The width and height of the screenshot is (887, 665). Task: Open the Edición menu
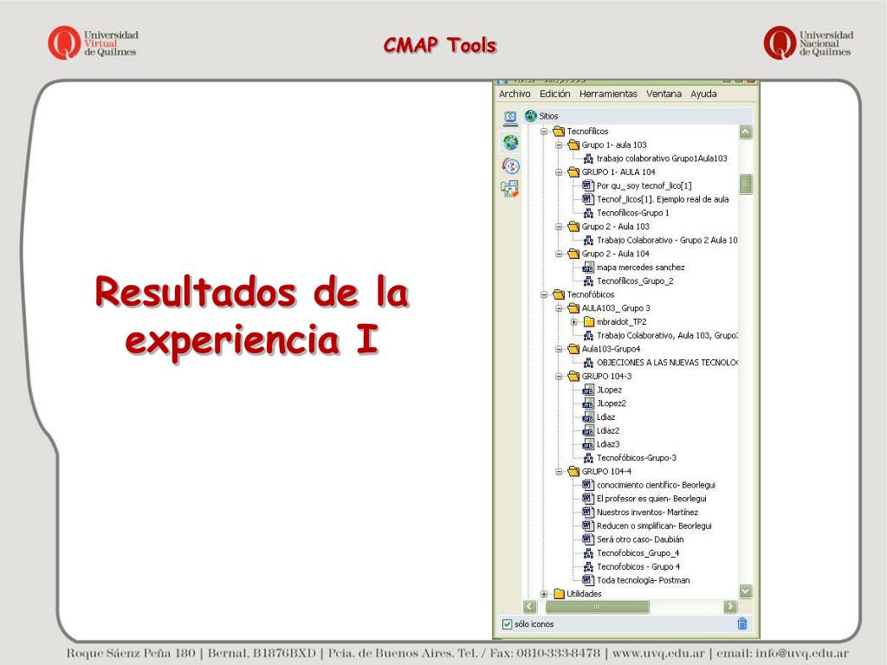click(554, 94)
